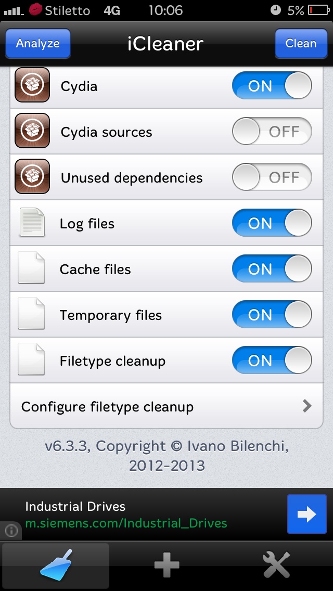Tap the Analyze button
Image resolution: width=333 pixels, height=591 pixels.
click(37, 43)
